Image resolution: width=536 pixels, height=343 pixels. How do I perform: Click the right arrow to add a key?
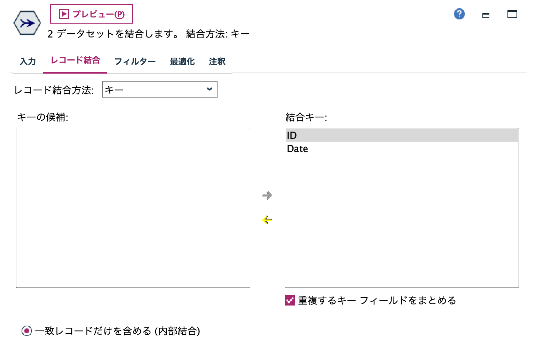point(267,195)
